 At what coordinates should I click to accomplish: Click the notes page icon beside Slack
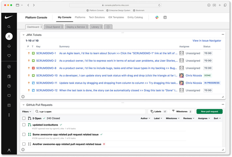click(x=165, y=17)
